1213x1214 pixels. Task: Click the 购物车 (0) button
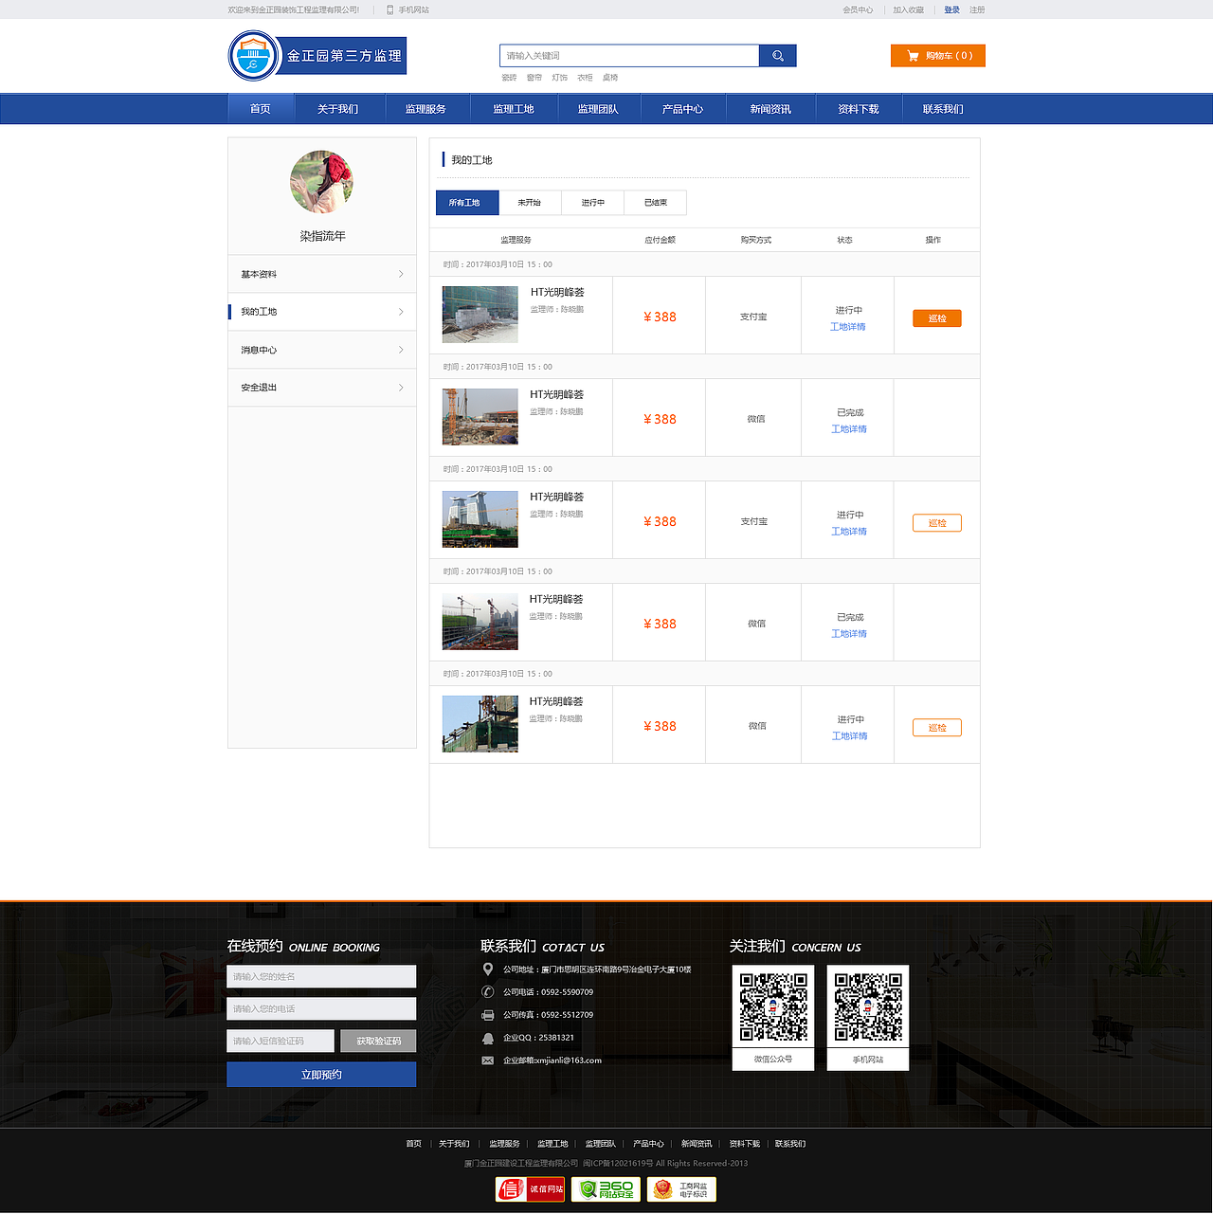[x=938, y=56]
